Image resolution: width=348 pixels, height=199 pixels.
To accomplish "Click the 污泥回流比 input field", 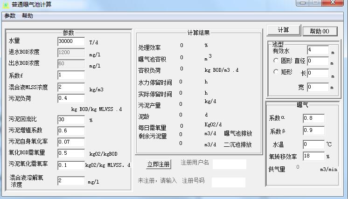I will coord(71,120).
